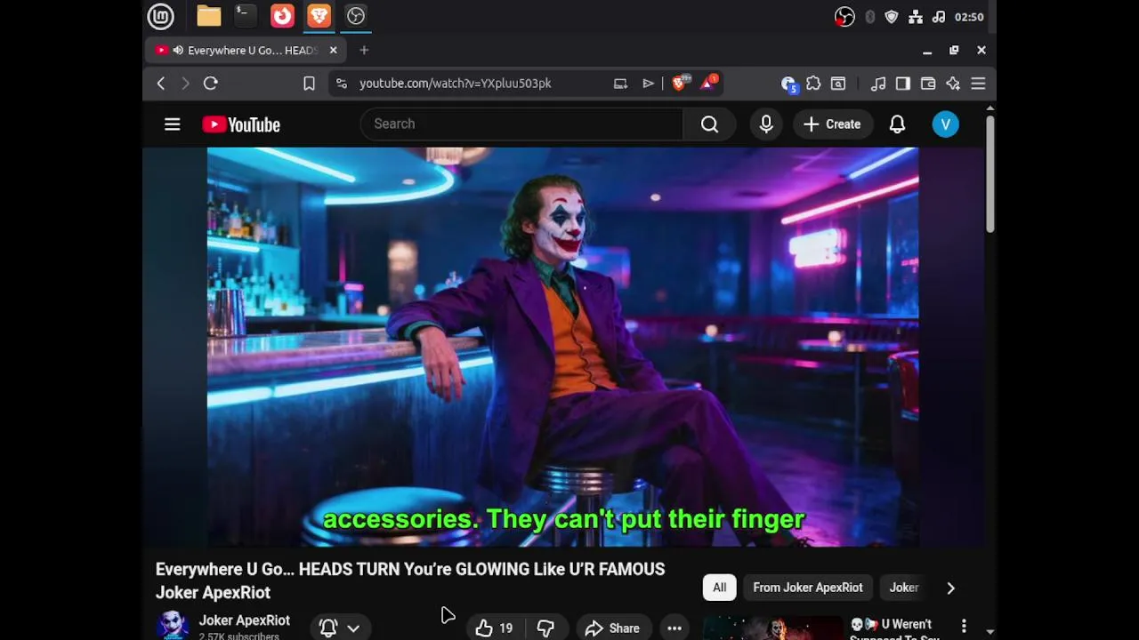Close the Everywhere U Go tab
1139x640 pixels.
pos(334,51)
